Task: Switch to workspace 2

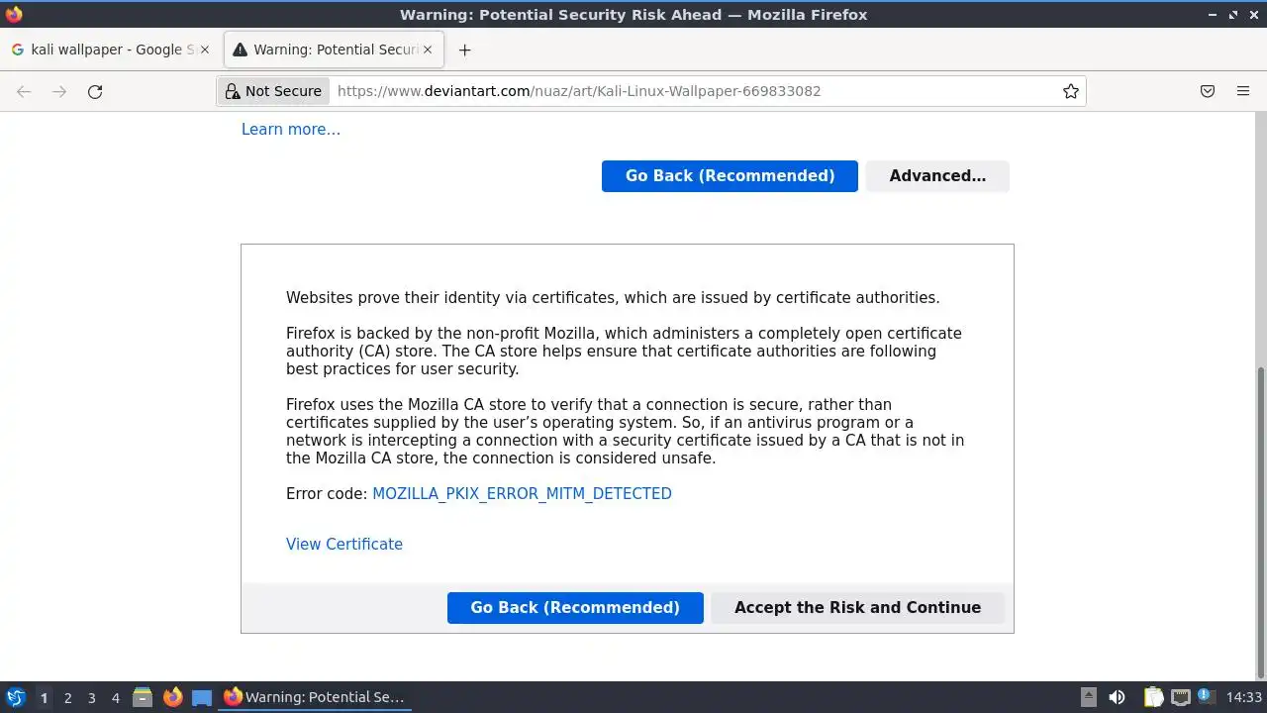Action: 67,697
